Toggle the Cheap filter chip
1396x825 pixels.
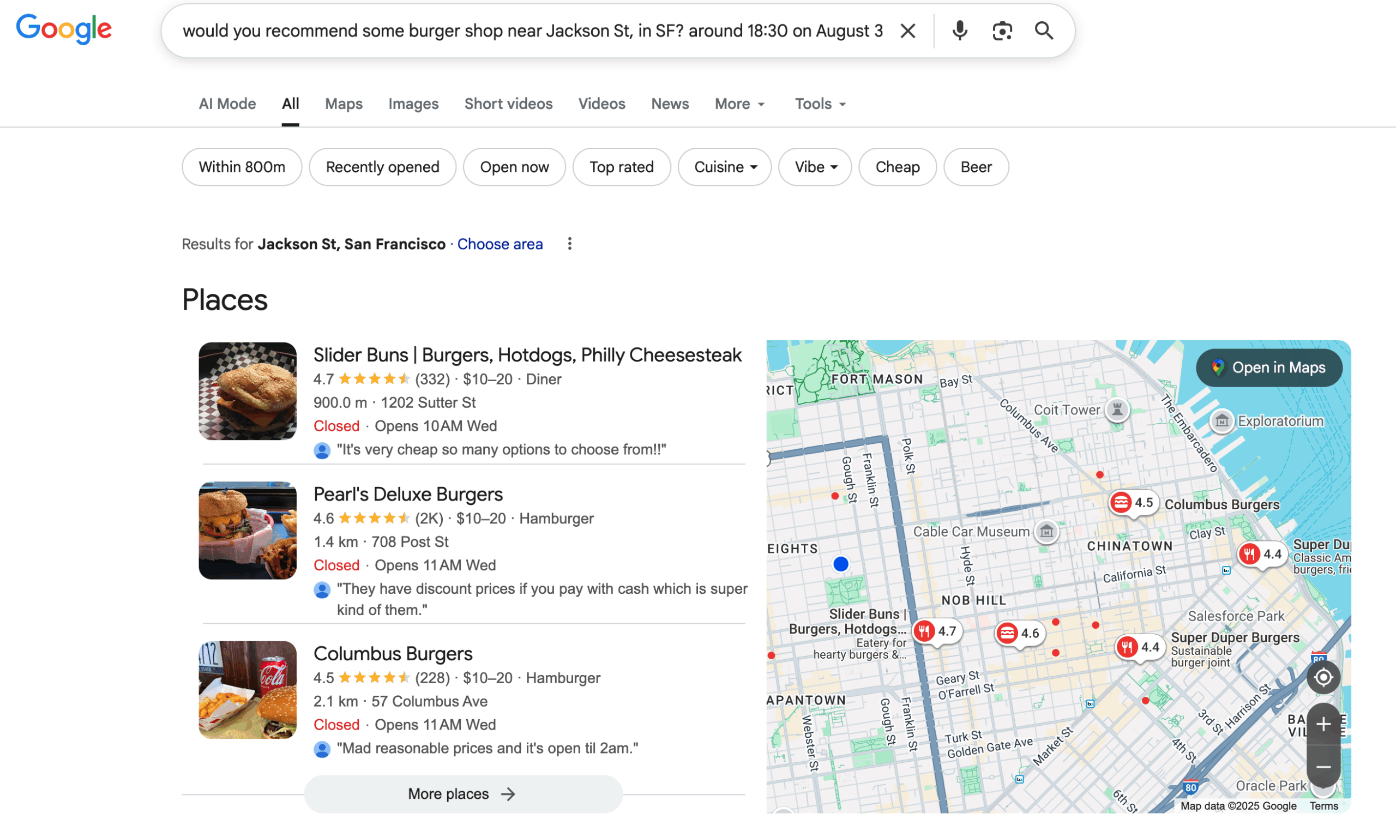[x=897, y=167]
